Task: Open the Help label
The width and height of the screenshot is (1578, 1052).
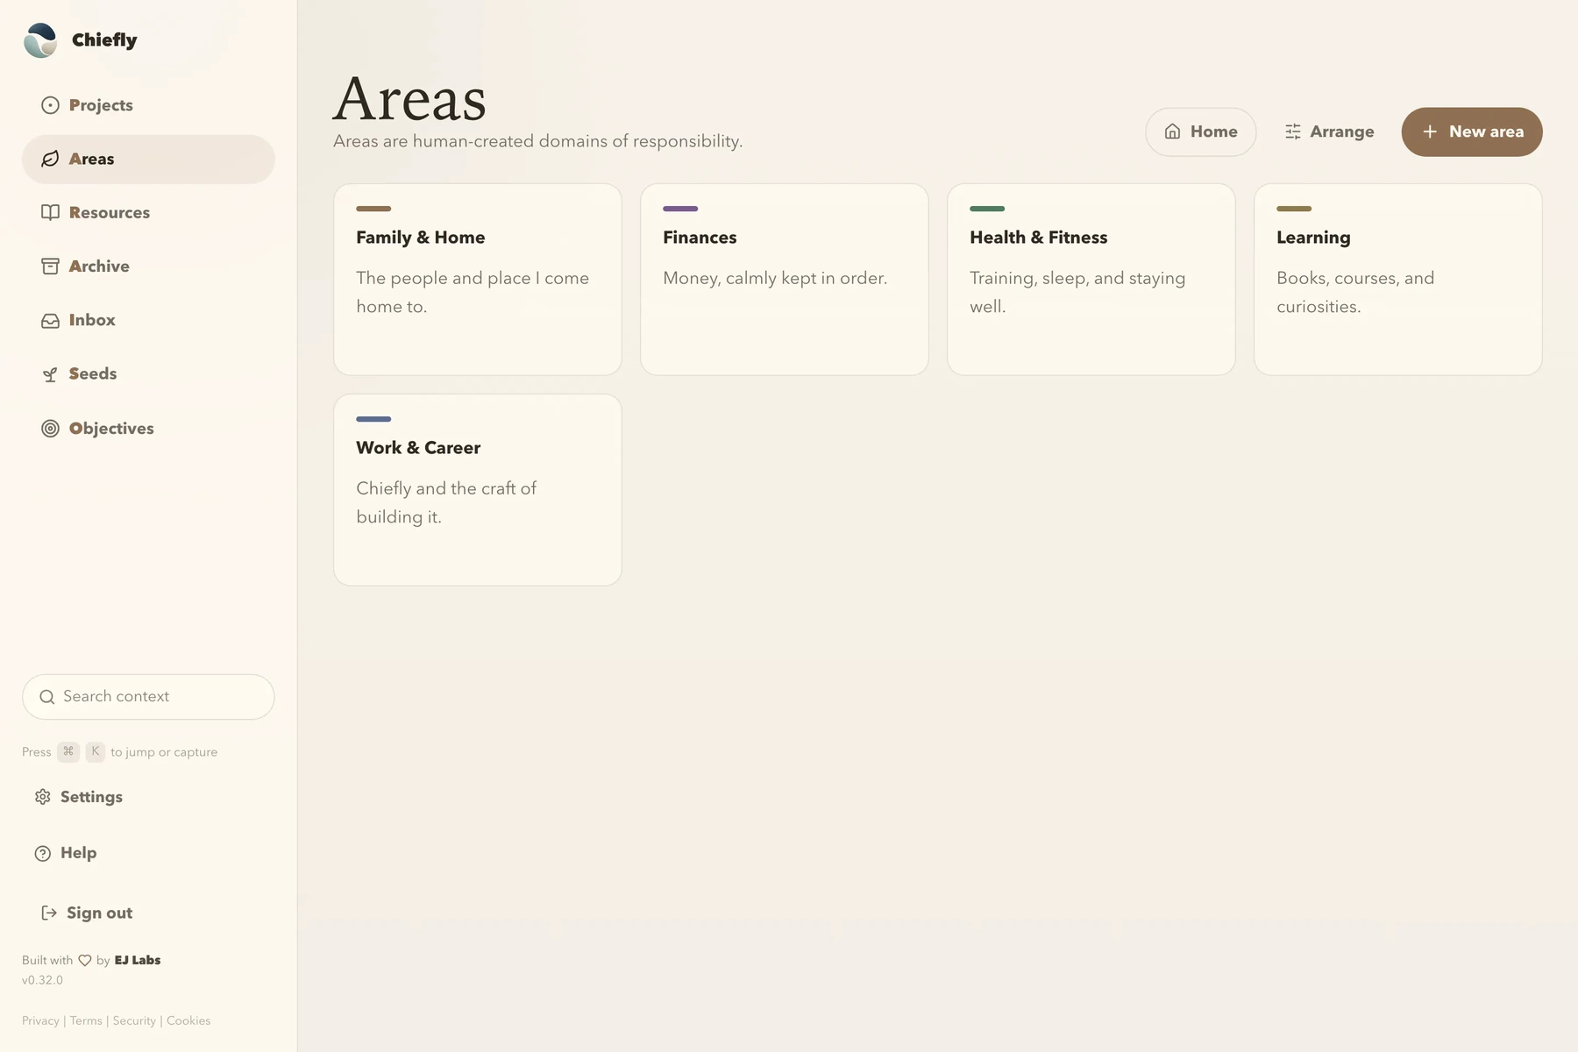Action: click(79, 853)
